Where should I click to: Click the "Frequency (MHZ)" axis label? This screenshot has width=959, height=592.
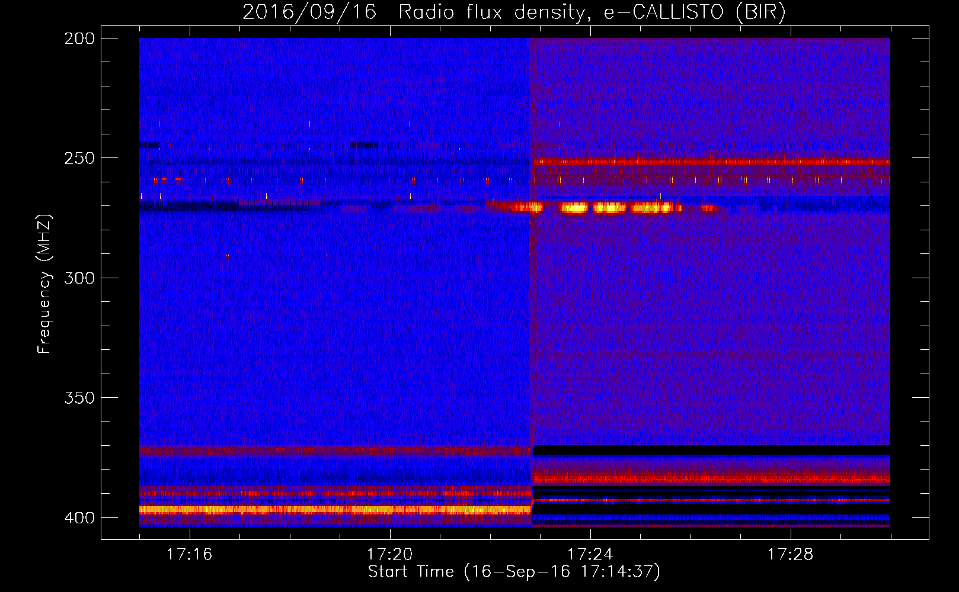coord(44,284)
